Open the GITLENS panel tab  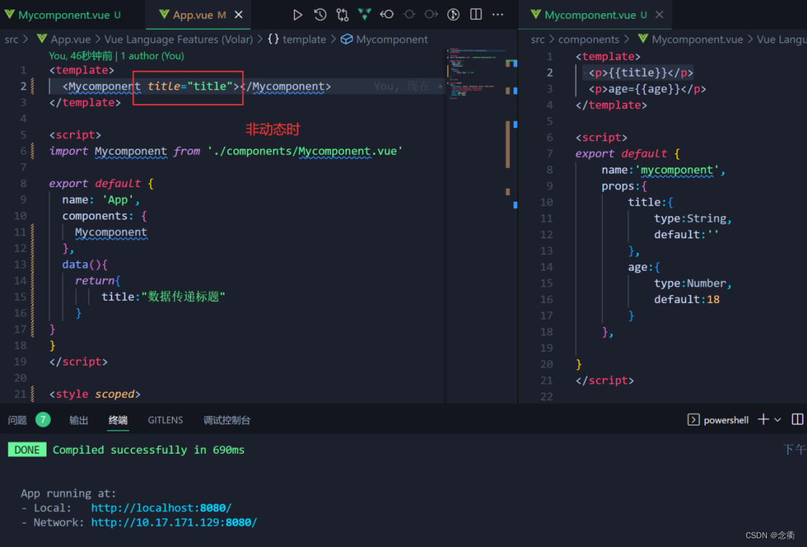tap(165, 420)
